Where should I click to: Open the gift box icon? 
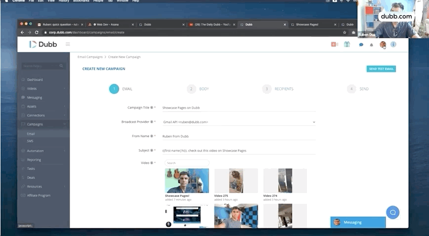[x=347, y=44]
